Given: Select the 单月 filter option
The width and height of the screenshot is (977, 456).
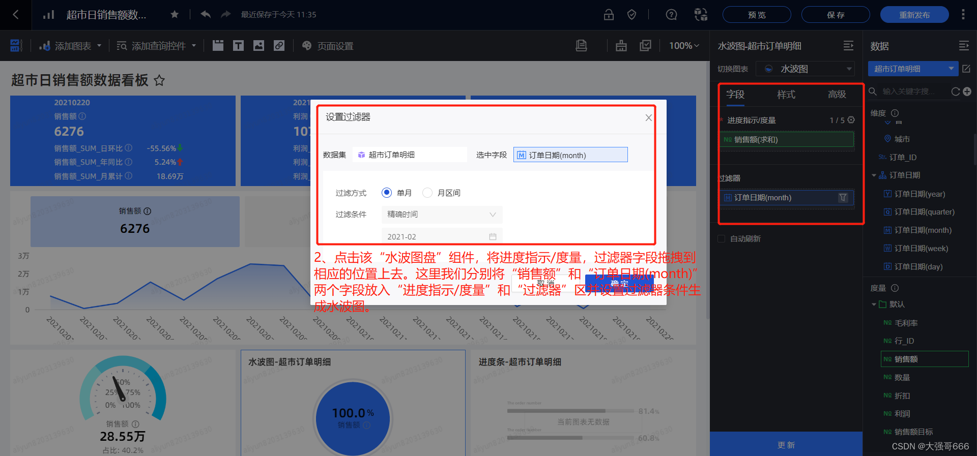Looking at the screenshot, I should (x=396, y=193).
